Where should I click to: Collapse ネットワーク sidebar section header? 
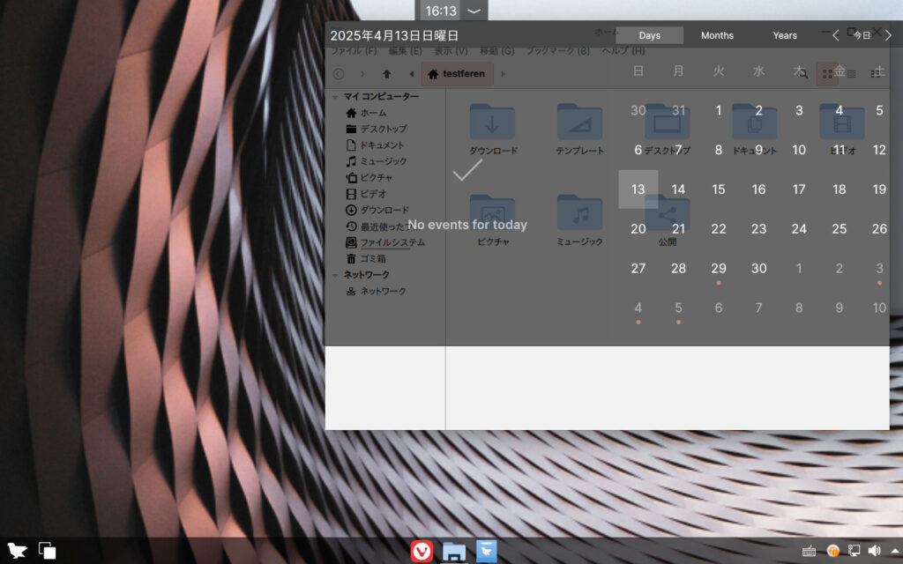pos(335,275)
